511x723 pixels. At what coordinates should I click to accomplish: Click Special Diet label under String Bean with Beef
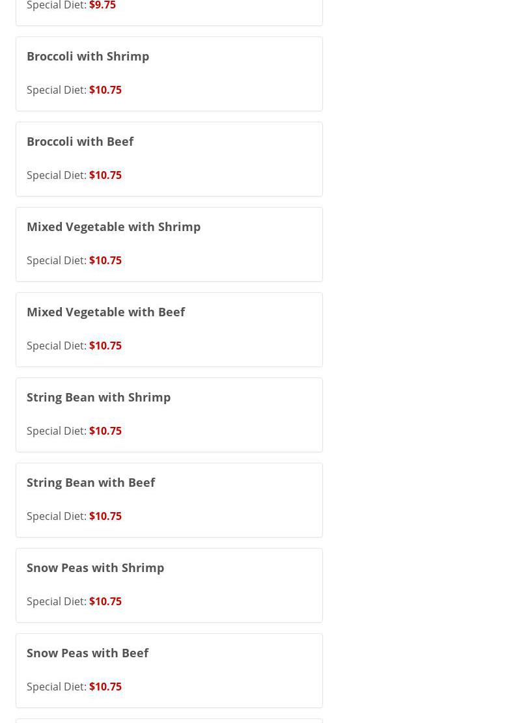click(x=57, y=516)
